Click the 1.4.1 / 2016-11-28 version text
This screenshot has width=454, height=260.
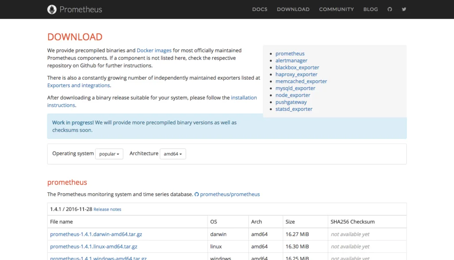71,209
